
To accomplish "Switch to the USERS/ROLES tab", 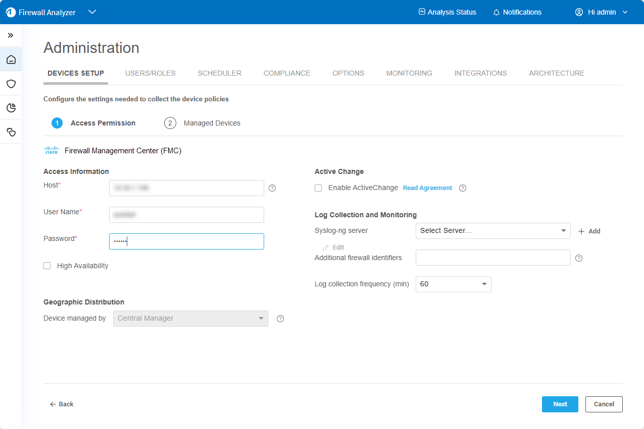I will click(150, 73).
